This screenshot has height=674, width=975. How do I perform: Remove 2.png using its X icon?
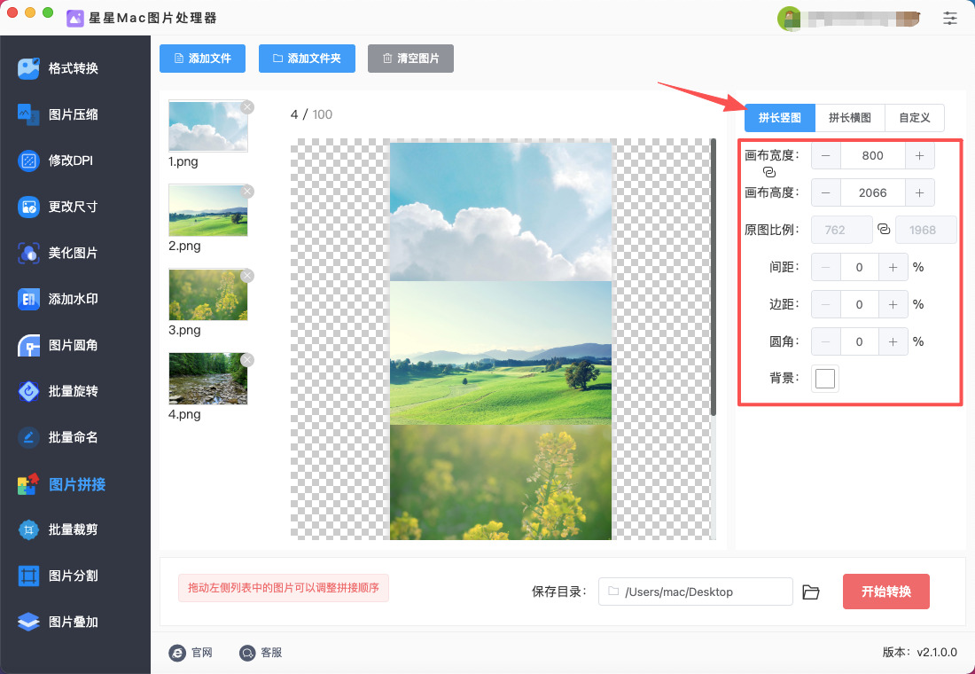coord(247,191)
